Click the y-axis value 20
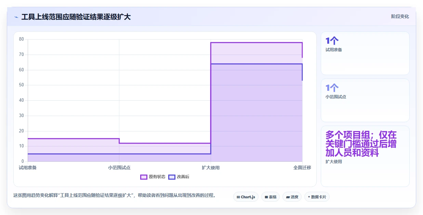Viewport: 423px width, 215px height. tap(22, 131)
